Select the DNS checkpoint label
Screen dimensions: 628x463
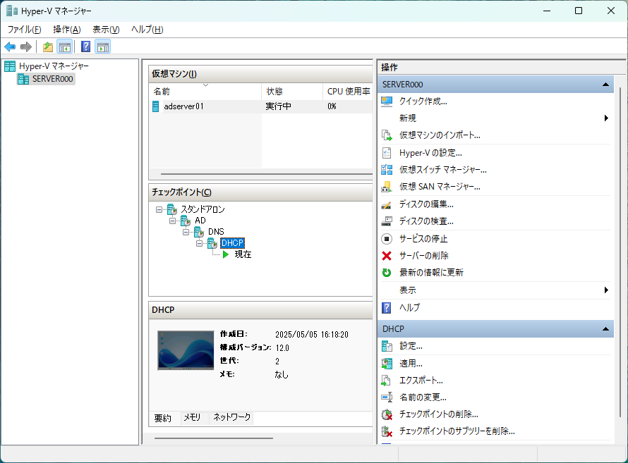216,232
